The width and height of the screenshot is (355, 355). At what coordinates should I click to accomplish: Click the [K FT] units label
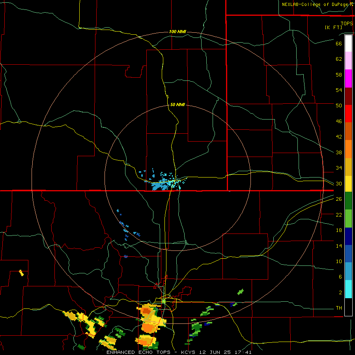tap(333, 27)
